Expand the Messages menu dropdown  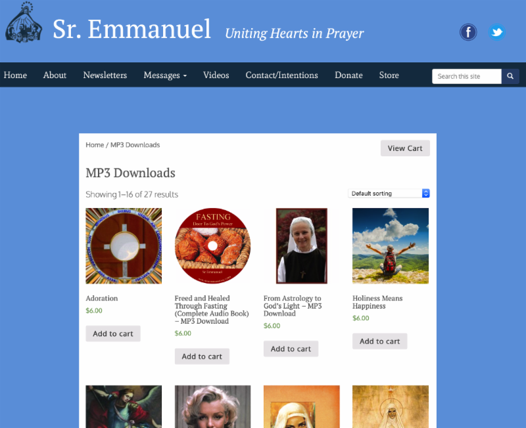[165, 75]
